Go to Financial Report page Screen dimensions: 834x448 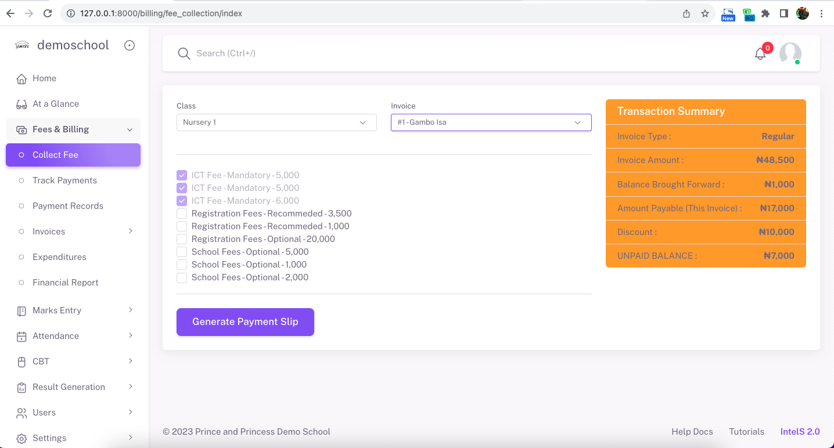point(65,283)
